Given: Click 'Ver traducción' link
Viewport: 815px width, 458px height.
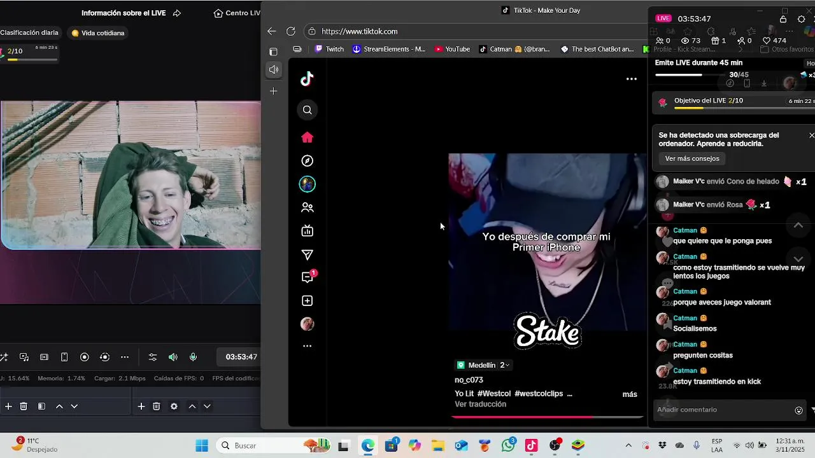Looking at the screenshot, I should [480, 405].
